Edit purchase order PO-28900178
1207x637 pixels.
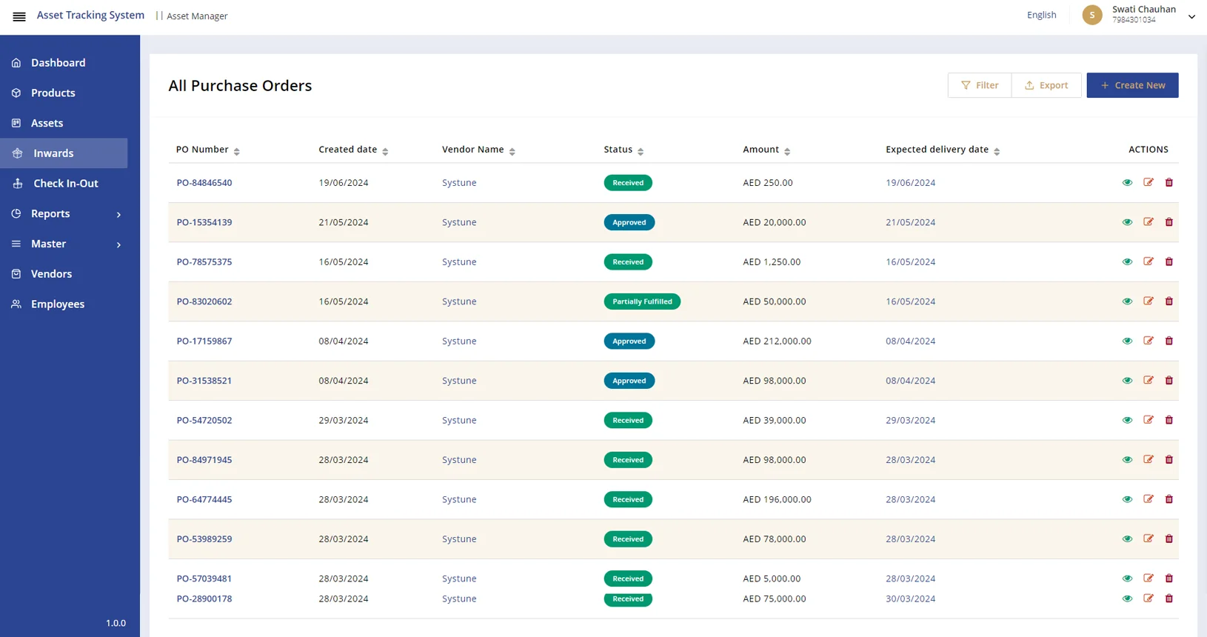point(1149,598)
